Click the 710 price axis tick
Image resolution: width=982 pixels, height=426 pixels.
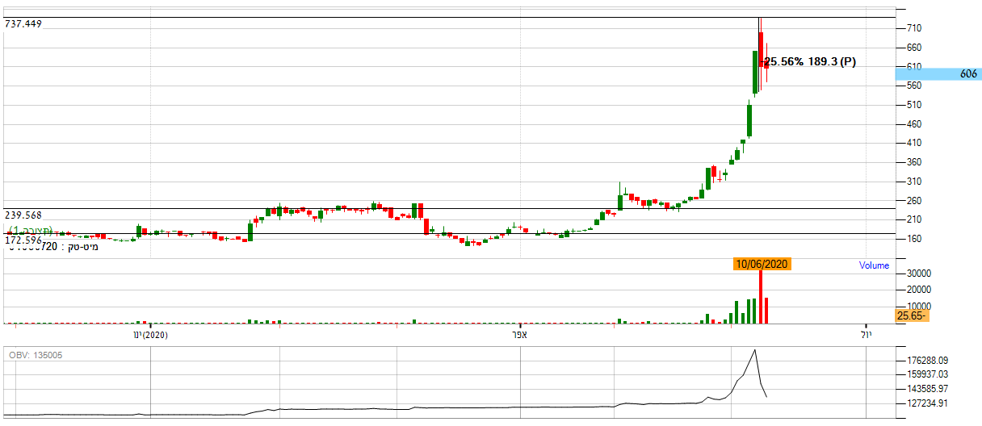pyautogui.click(x=915, y=28)
